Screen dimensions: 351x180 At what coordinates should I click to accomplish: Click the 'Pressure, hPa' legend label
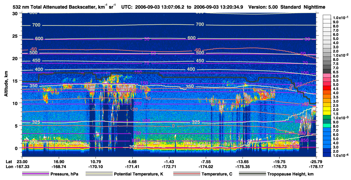(65, 174)
